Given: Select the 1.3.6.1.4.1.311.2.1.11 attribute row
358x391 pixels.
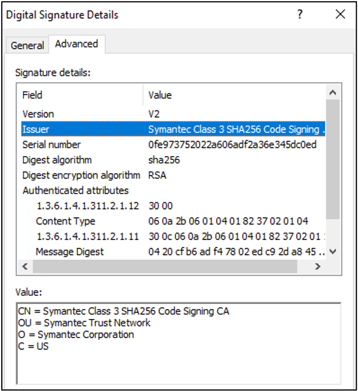Looking at the screenshot, I should click(x=173, y=237).
